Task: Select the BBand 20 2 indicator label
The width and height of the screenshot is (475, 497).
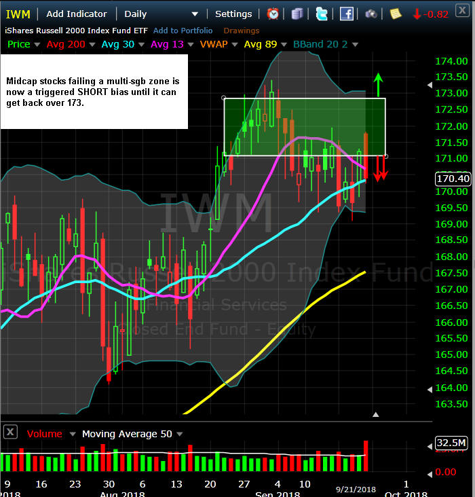Action: [320, 44]
